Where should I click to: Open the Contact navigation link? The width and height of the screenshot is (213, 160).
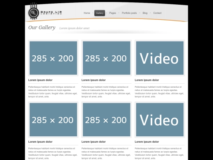pyautogui.click(x=157, y=13)
